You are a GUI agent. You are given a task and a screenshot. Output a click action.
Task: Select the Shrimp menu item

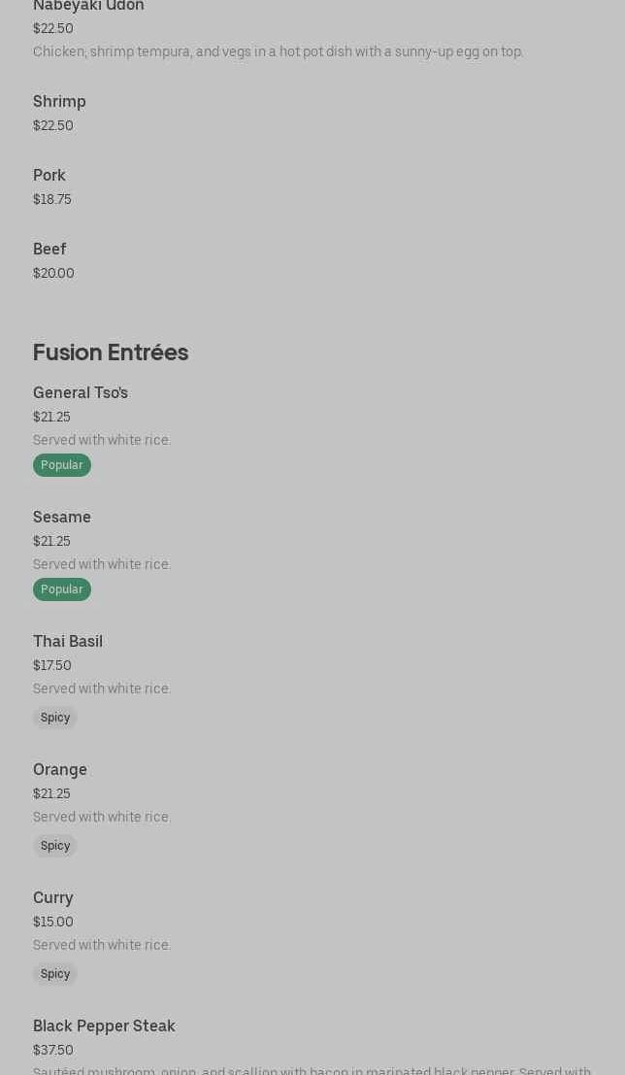click(59, 102)
